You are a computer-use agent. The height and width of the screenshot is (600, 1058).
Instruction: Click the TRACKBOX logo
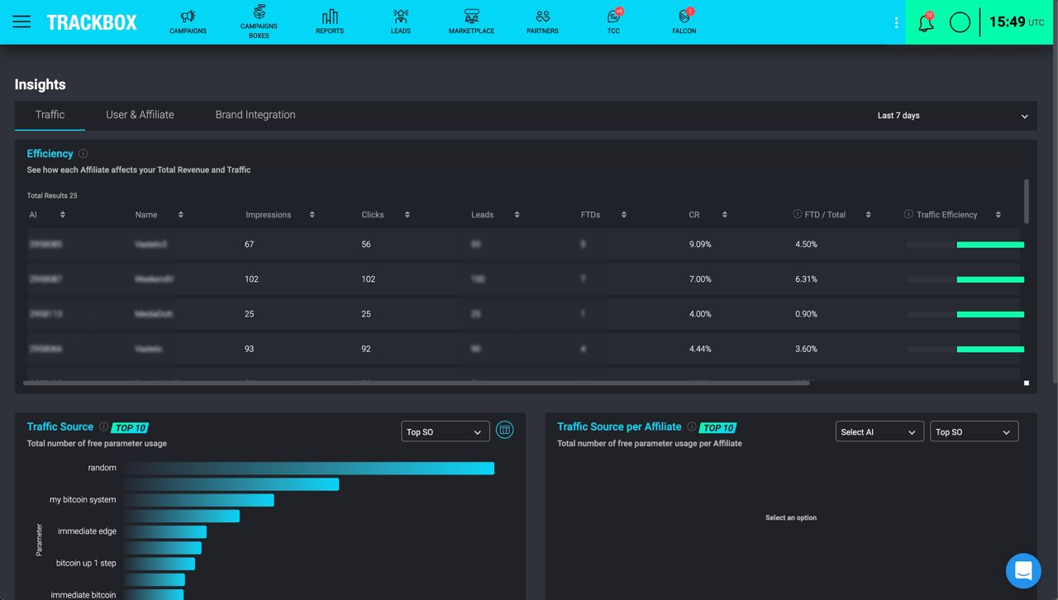(x=92, y=22)
